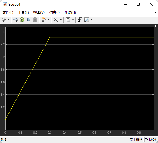Expand the dropdown next to highlight block icon
The width and height of the screenshot is (158, 143).
pyautogui.click(x=49, y=20)
